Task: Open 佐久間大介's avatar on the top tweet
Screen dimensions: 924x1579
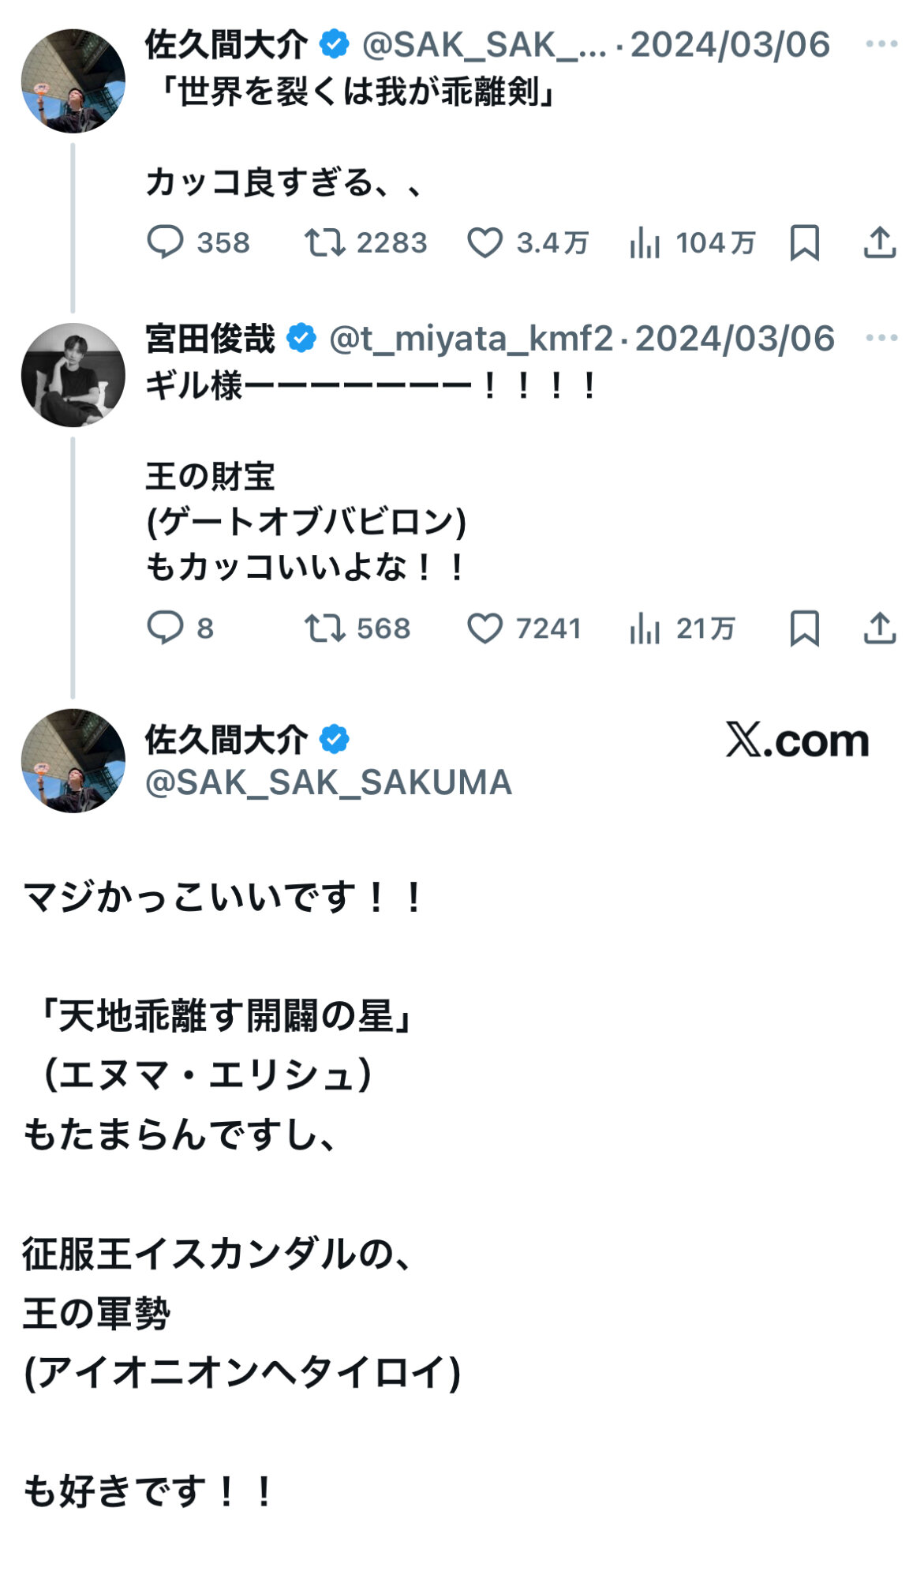Action: 73,81
